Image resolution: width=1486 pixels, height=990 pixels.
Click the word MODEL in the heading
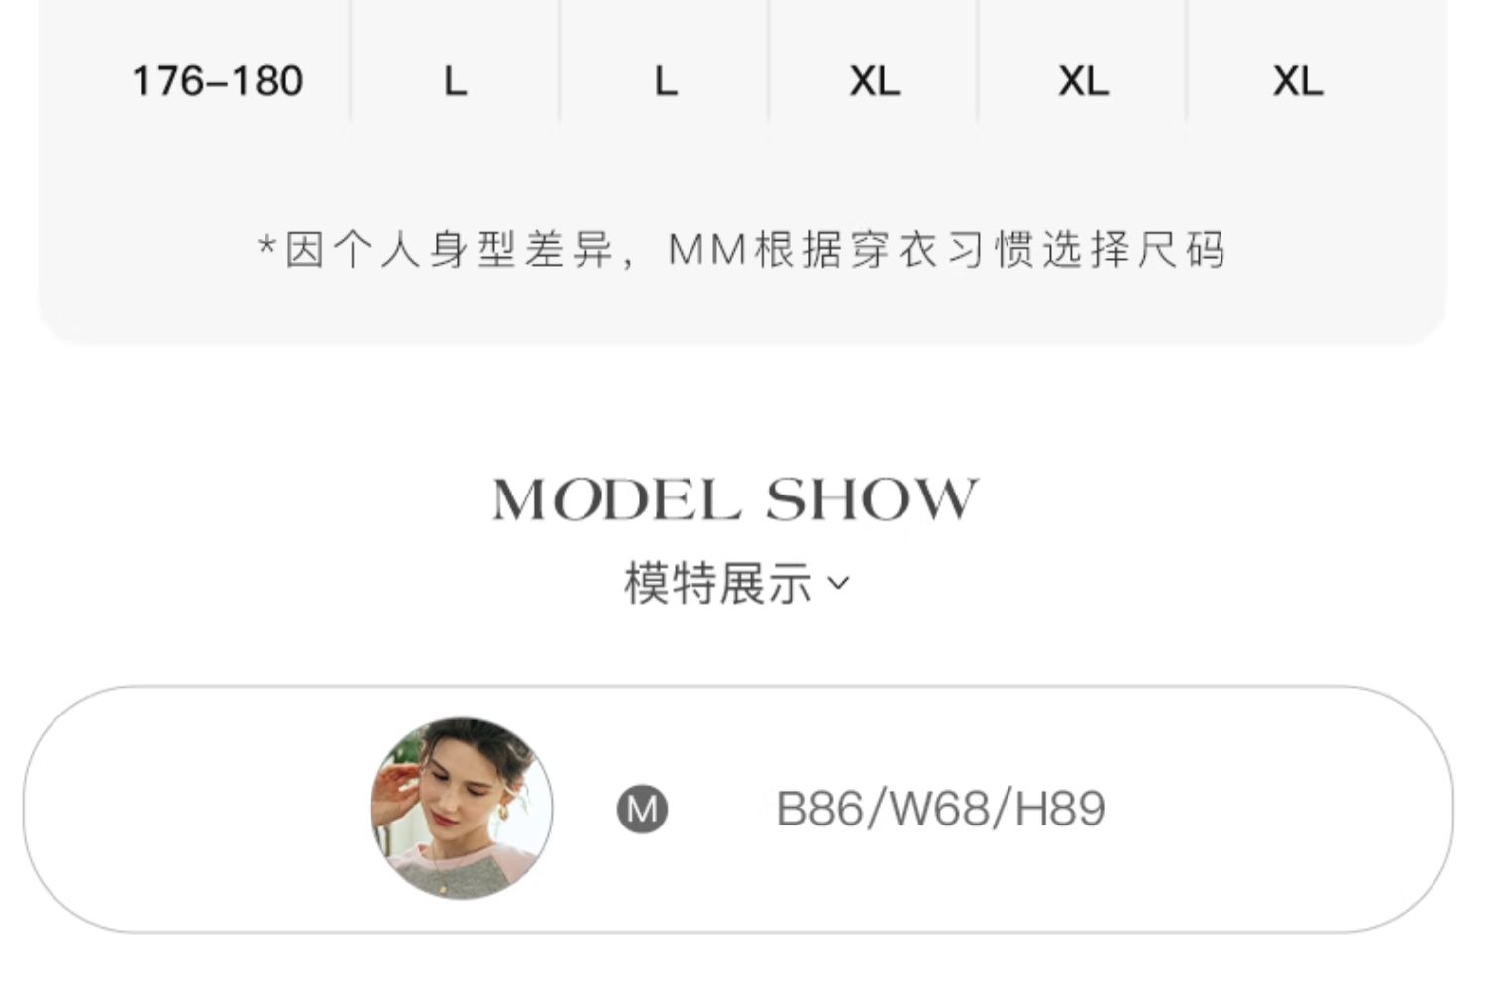click(616, 499)
